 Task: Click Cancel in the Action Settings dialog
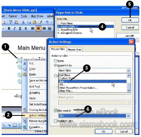[124, 131]
